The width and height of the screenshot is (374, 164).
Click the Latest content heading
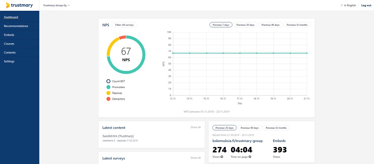coord(114,128)
